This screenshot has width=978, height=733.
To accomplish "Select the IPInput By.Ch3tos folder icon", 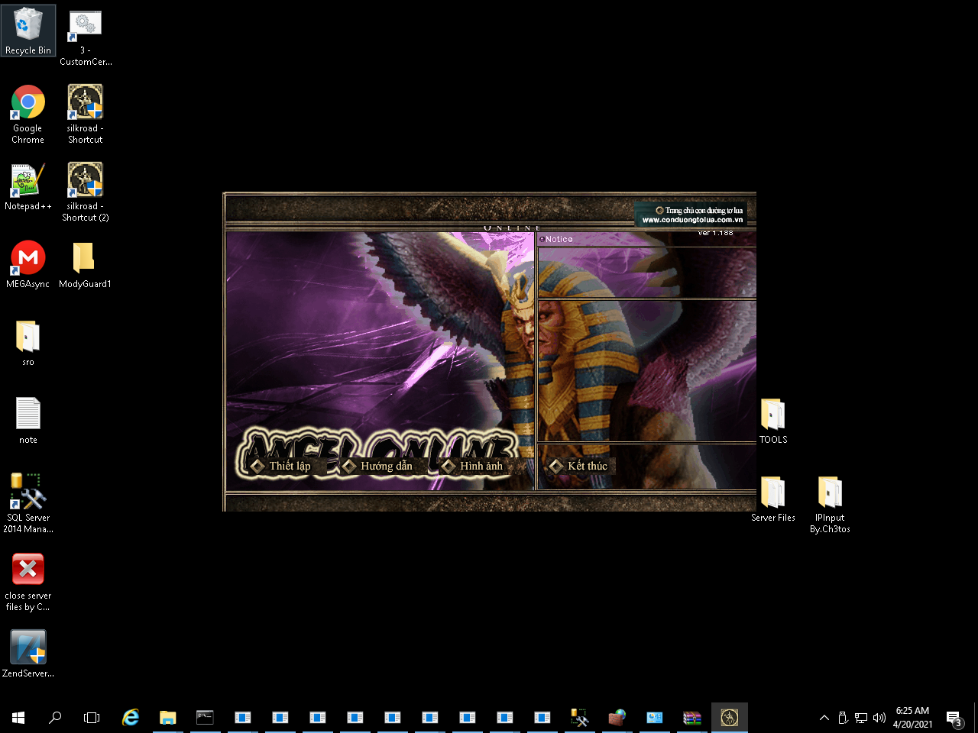I will click(830, 504).
